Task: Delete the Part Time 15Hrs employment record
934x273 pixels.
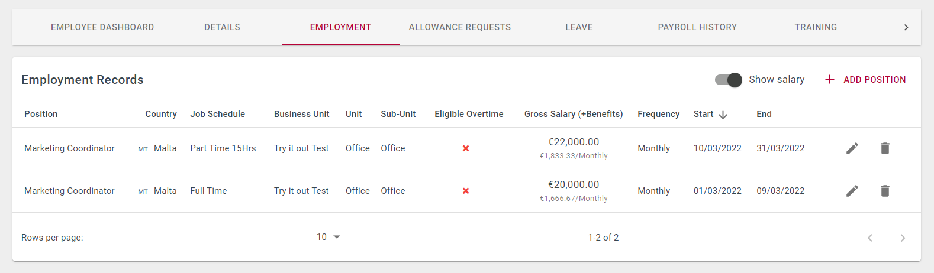Action: [885, 148]
